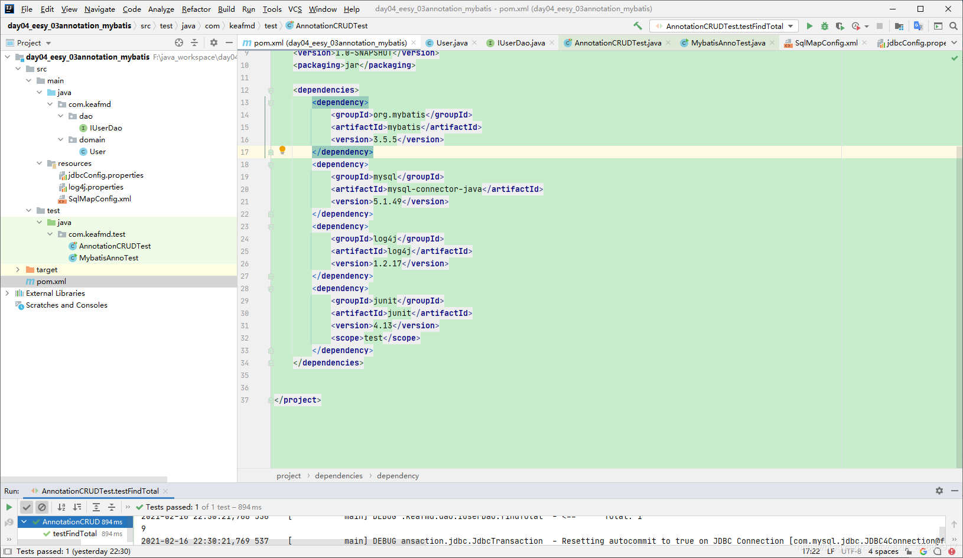Sort test results alphabetically
The image size is (963, 558).
point(61,507)
